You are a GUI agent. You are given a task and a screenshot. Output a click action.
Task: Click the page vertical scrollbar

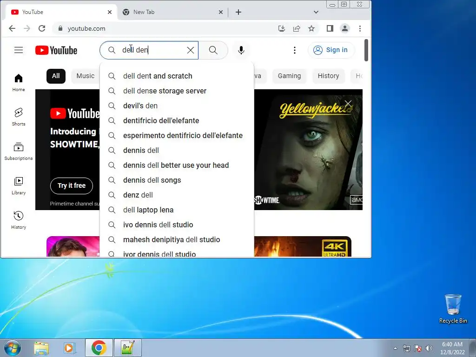click(x=366, y=50)
